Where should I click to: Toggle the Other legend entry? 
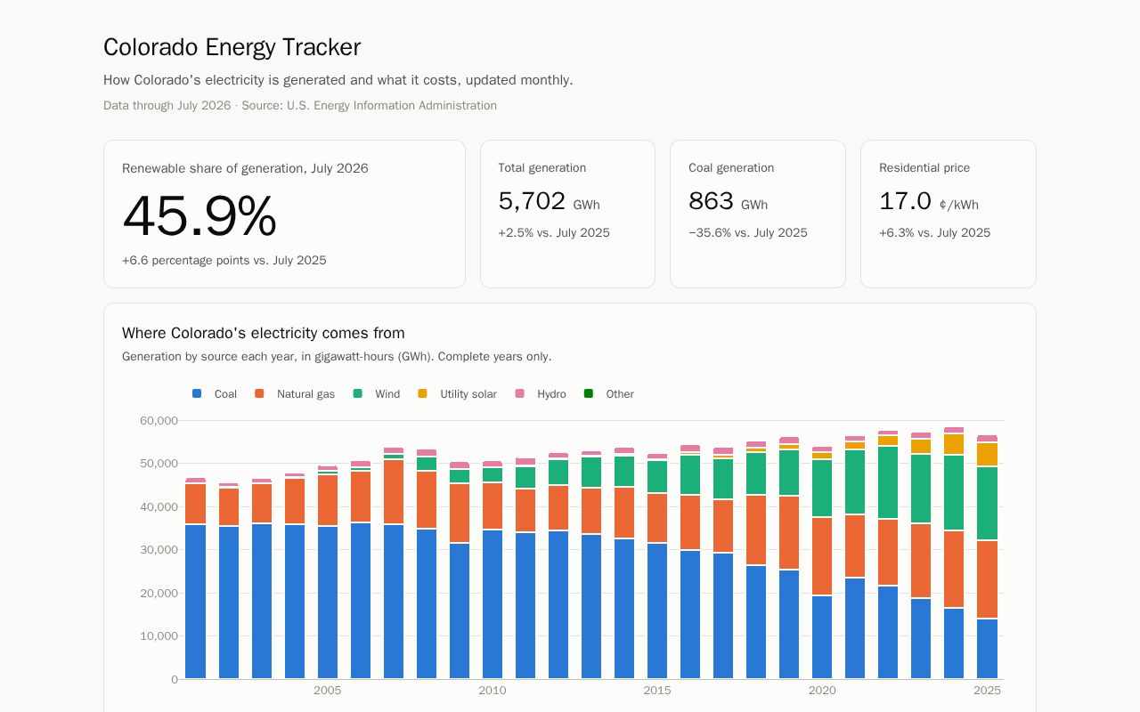[x=609, y=393]
